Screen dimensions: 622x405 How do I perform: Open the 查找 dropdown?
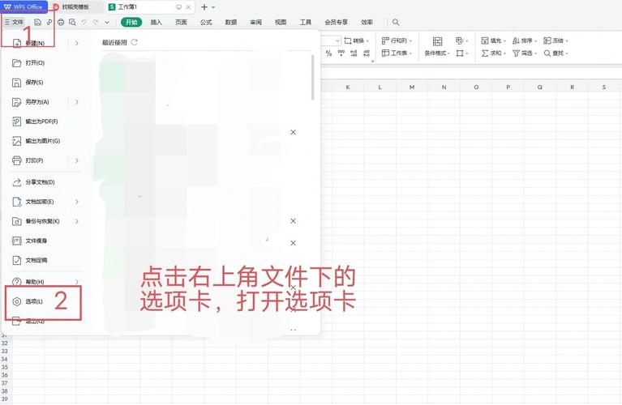(556, 53)
